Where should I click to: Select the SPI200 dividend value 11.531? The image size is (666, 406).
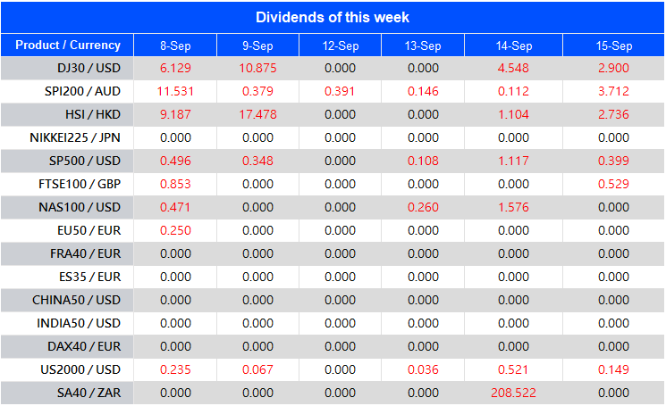tap(174, 92)
